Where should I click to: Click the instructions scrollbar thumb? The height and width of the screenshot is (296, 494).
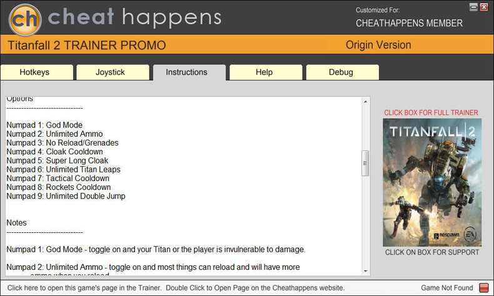click(365, 163)
